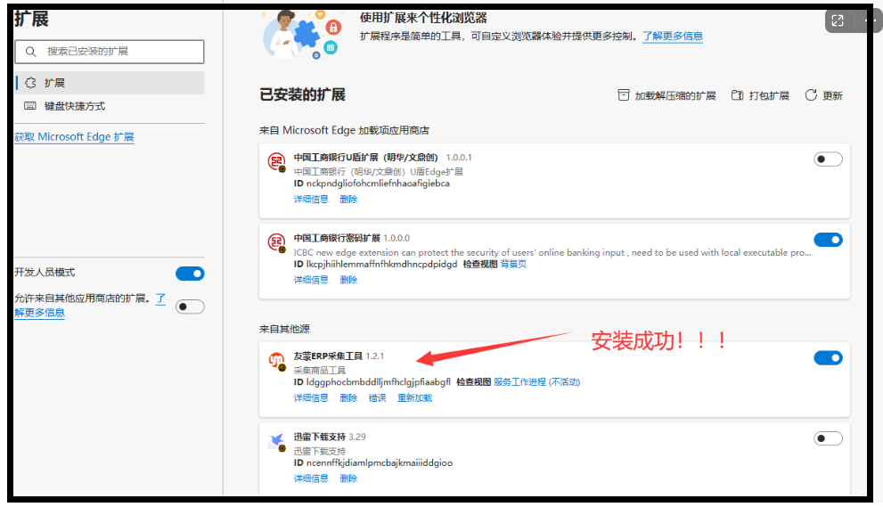Viewport: 883px width, 507px height.
Task: Click the 来自其他源 section heading
Action: (284, 329)
